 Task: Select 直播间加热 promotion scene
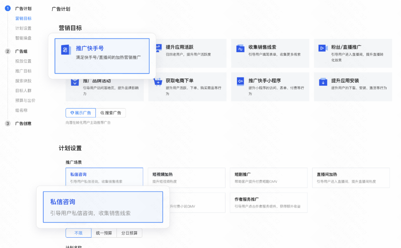[351, 178]
